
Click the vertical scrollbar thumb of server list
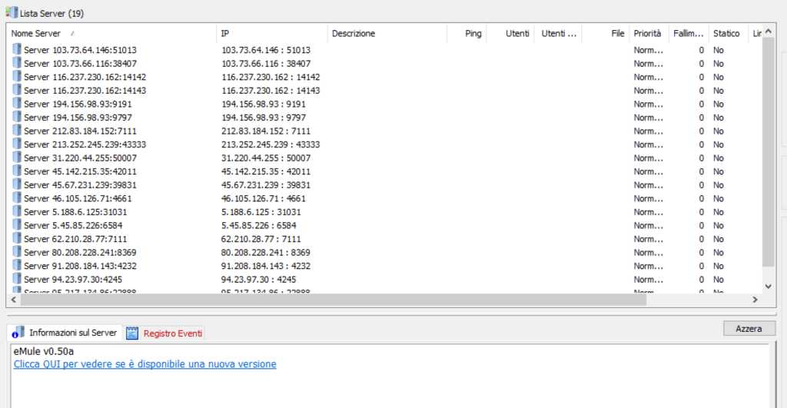click(769, 151)
